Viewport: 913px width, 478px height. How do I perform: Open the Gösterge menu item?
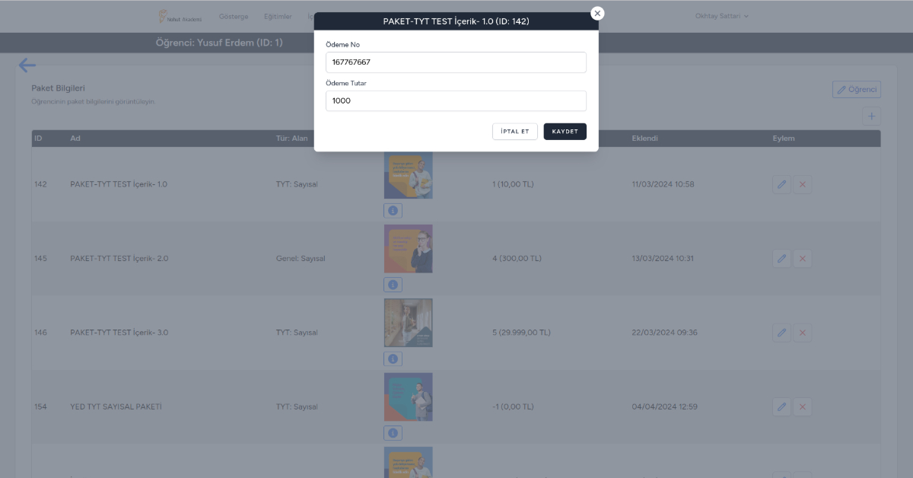pyautogui.click(x=233, y=16)
